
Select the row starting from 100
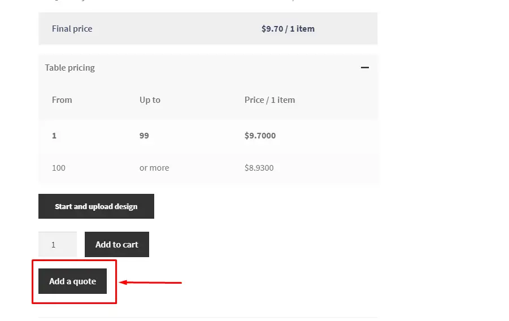208,168
